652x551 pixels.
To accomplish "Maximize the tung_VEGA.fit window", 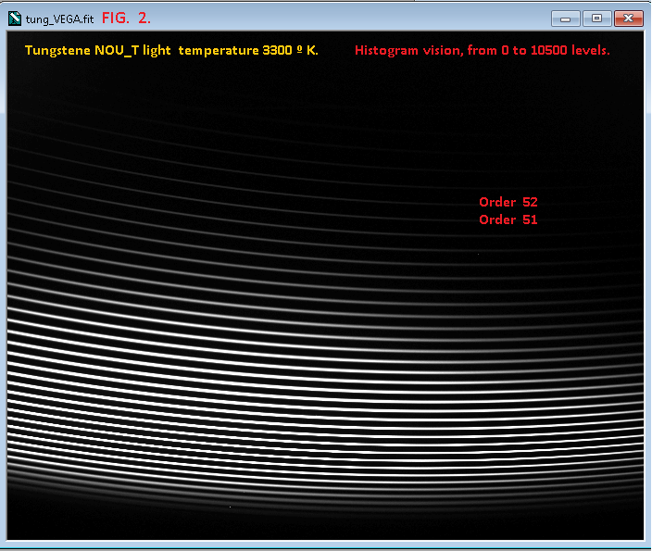I will (x=596, y=19).
